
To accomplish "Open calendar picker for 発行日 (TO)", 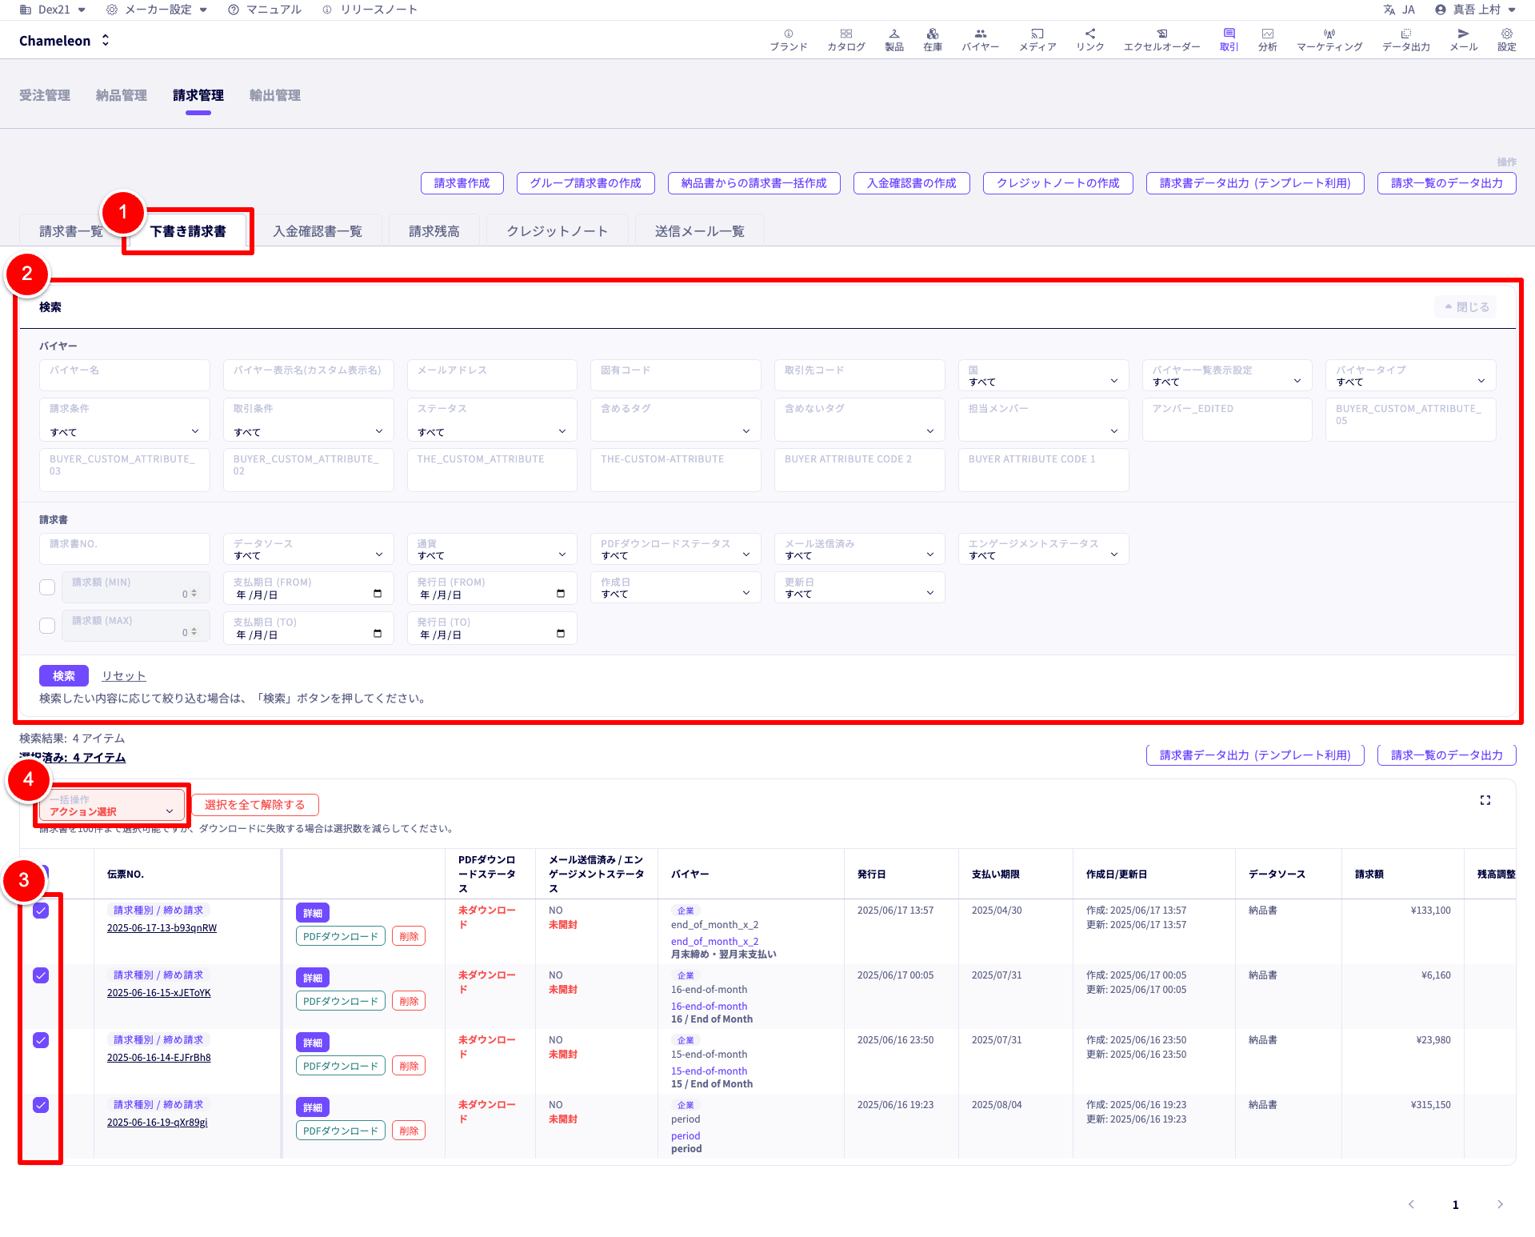I will (x=561, y=635).
